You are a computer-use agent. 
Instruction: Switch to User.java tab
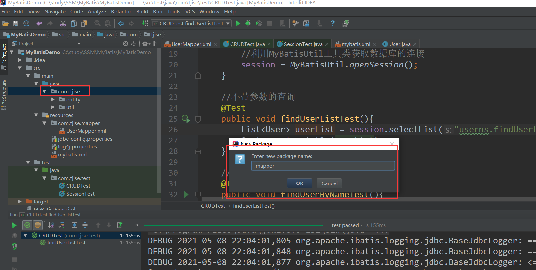(400, 44)
